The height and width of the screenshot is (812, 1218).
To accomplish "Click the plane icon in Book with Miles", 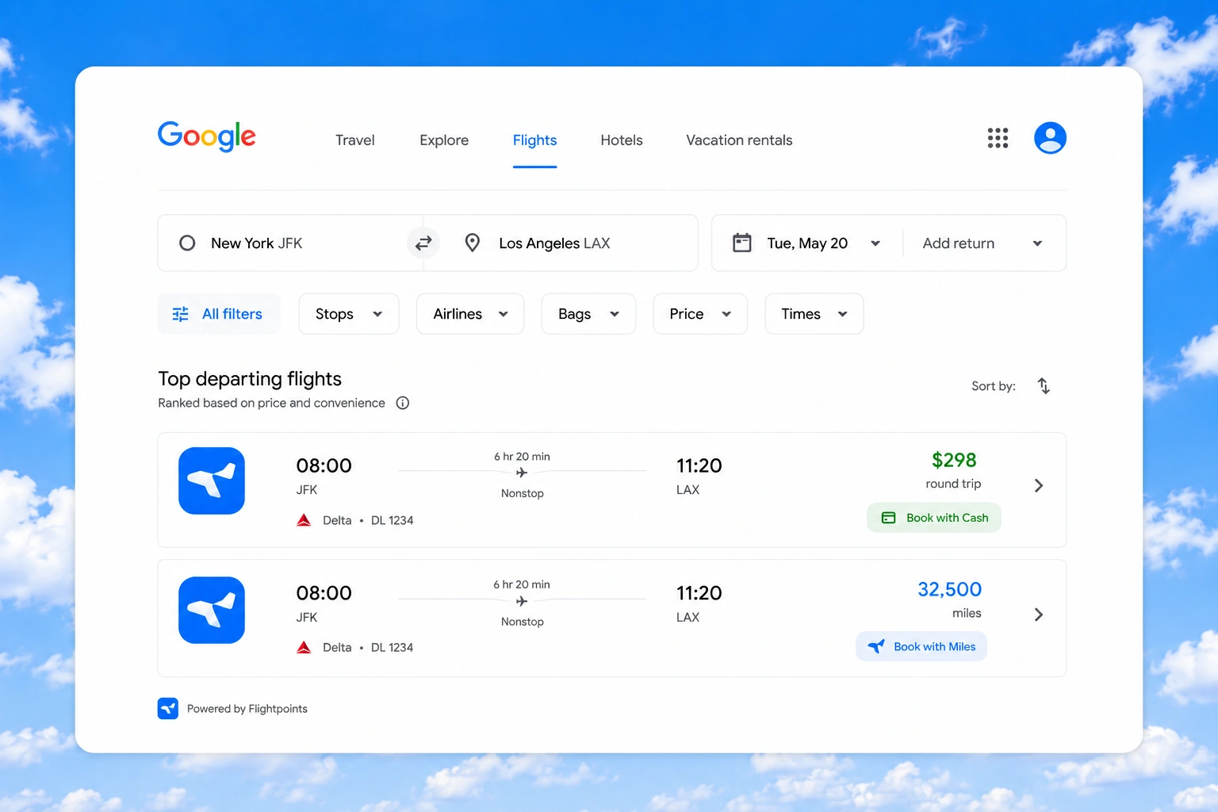I will [x=876, y=646].
